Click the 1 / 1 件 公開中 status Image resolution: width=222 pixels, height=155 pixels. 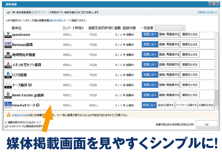click(125, 105)
